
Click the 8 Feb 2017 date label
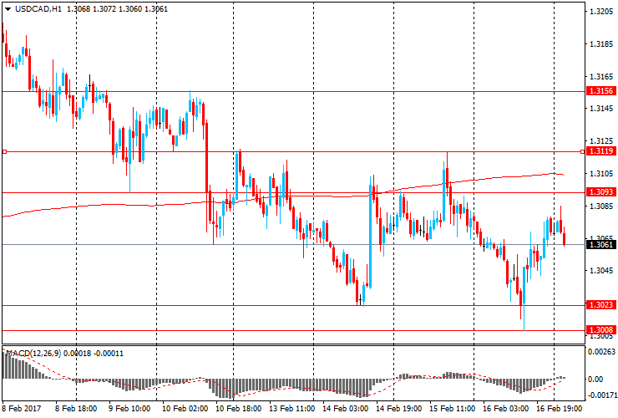tap(21, 410)
